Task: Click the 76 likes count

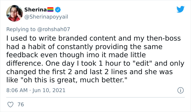Action: [20, 104]
